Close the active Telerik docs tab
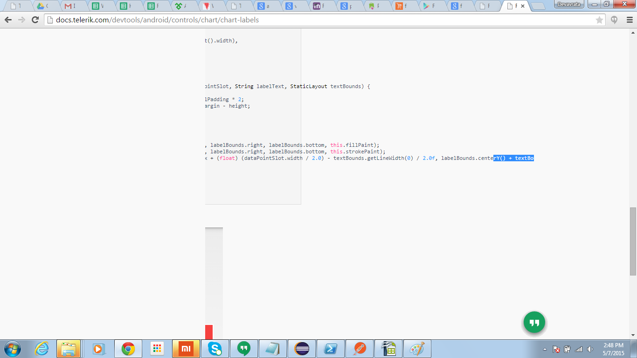The height and width of the screenshot is (358, 637). (x=523, y=6)
